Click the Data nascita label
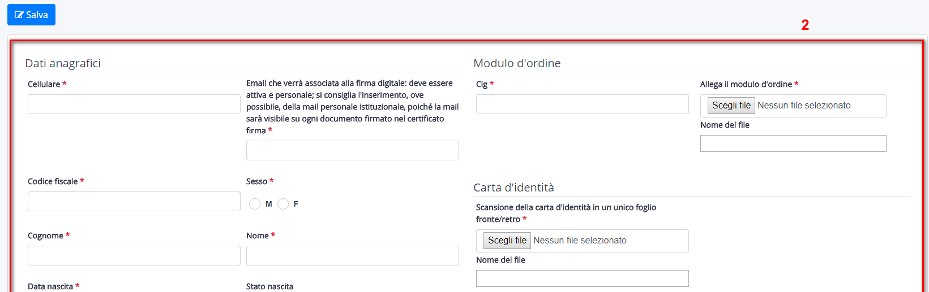Image resolution: width=929 pixels, height=292 pixels. click(x=50, y=286)
